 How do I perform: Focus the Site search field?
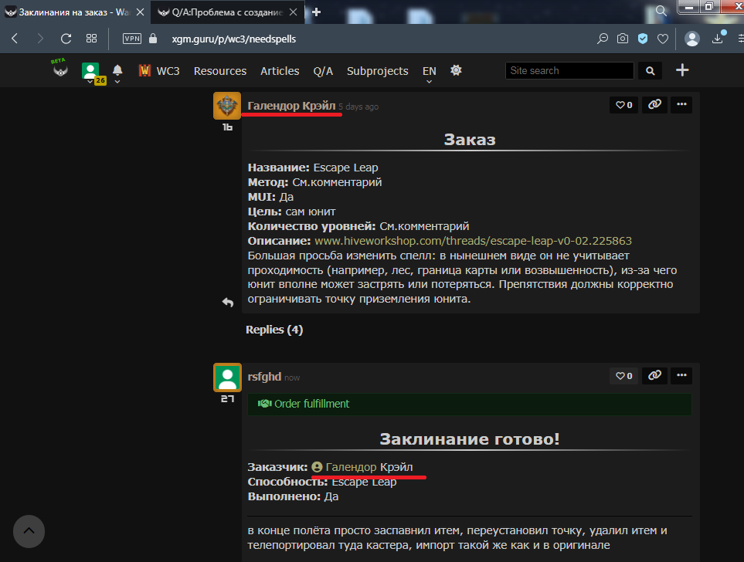tap(569, 71)
